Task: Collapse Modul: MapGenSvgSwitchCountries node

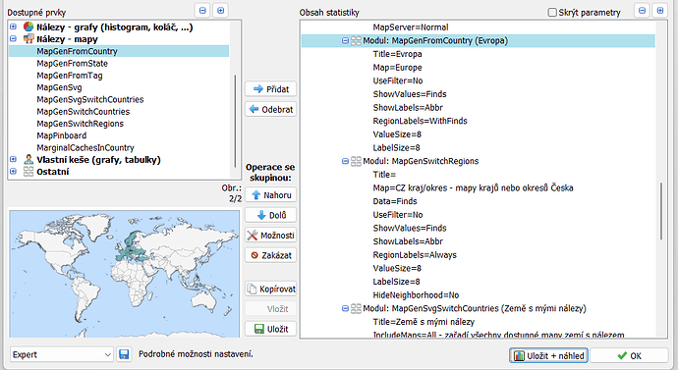Action: [345, 308]
